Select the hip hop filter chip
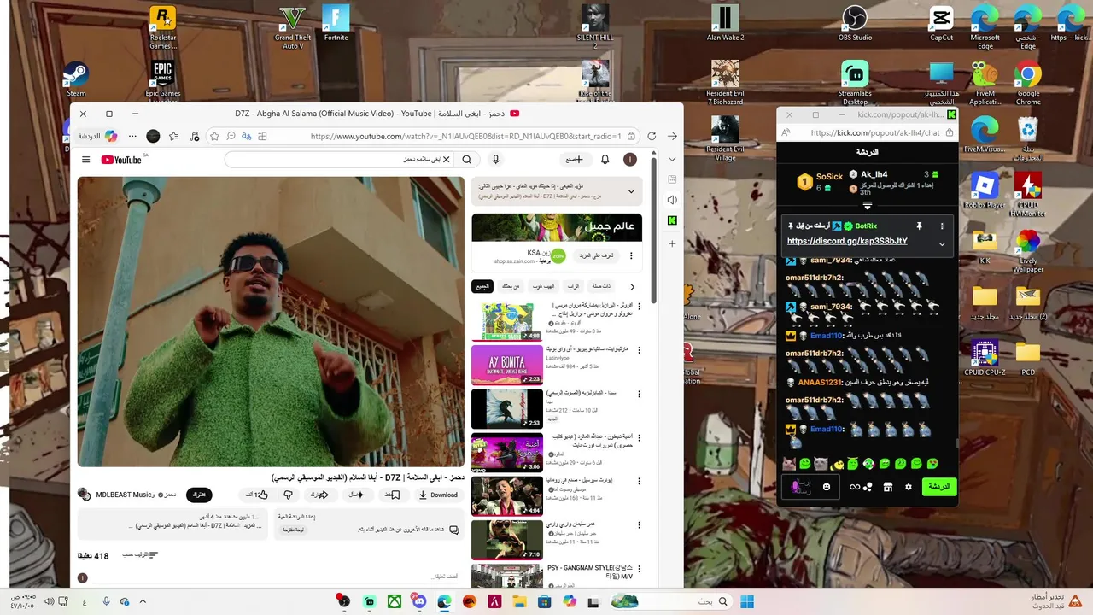Viewport: 1093px width, 615px height. click(x=541, y=286)
